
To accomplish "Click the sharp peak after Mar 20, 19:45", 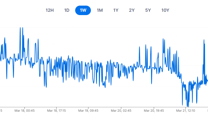I will pyautogui.click(x=163, y=39).
